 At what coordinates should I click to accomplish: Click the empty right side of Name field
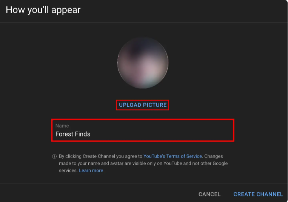(x=184, y=132)
